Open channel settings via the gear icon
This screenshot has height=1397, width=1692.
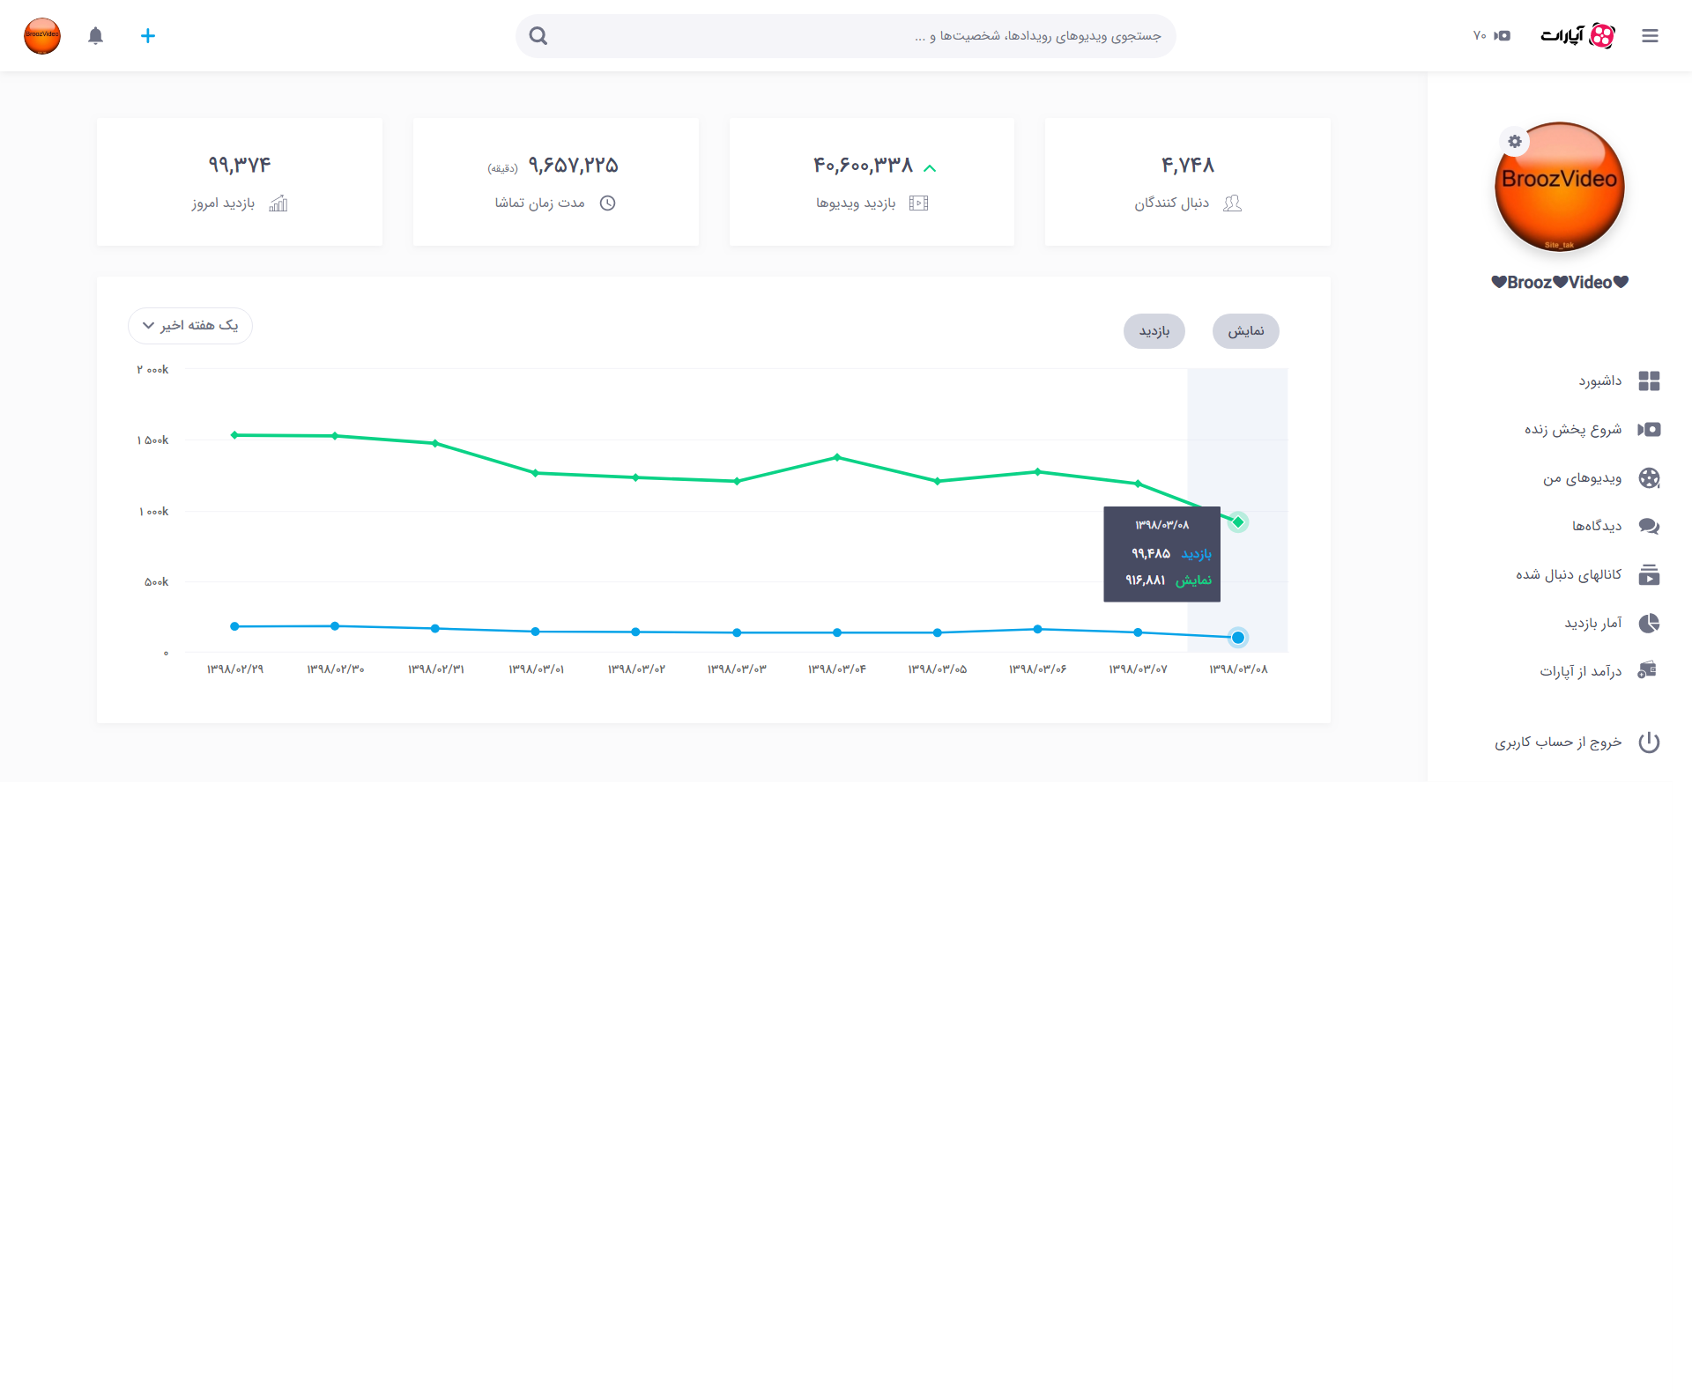tap(1514, 141)
